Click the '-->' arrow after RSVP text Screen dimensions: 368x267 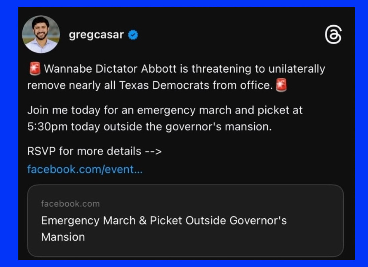click(x=153, y=151)
